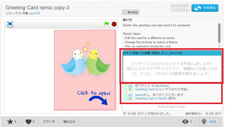Viewport: 225px width, 127px height.
Task: Click the 使い方 heading
Action: coord(127,20)
